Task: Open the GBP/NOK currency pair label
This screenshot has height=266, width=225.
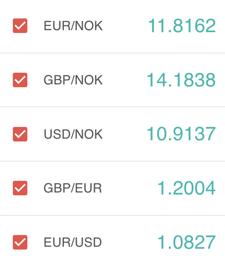Action: point(73,80)
